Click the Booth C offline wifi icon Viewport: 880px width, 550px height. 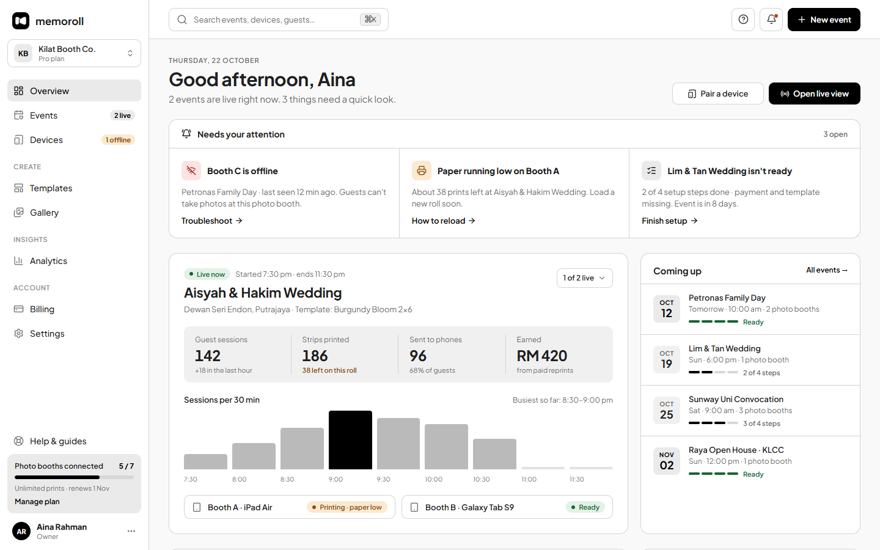[x=191, y=170]
